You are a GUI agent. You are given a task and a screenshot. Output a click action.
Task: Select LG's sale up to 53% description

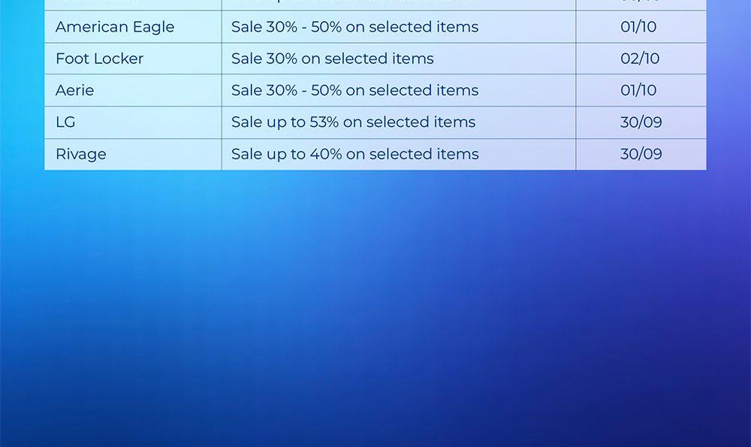(x=353, y=122)
